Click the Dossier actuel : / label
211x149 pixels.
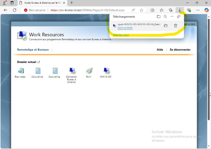[29, 62]
